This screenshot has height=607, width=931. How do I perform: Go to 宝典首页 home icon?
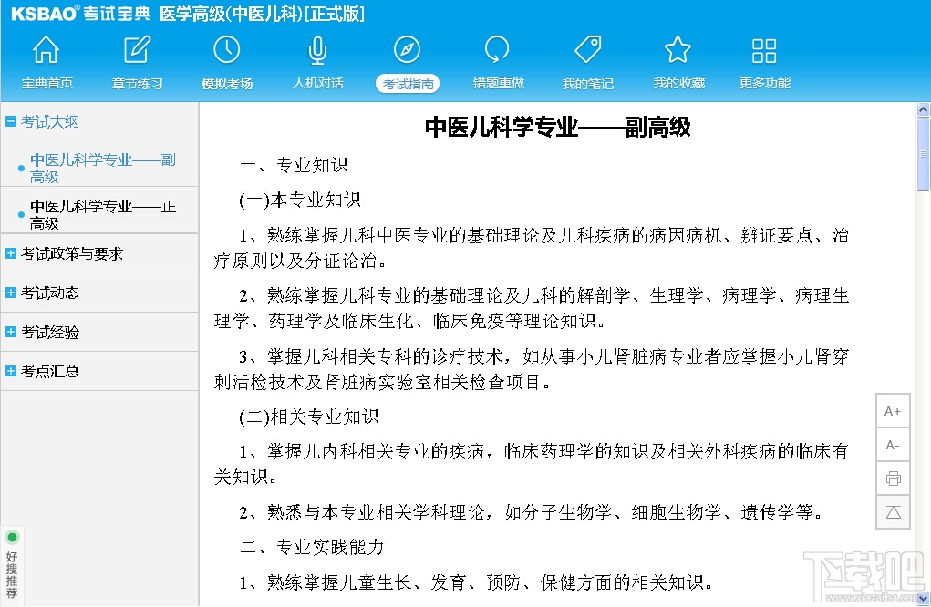[x=47, y=50]
